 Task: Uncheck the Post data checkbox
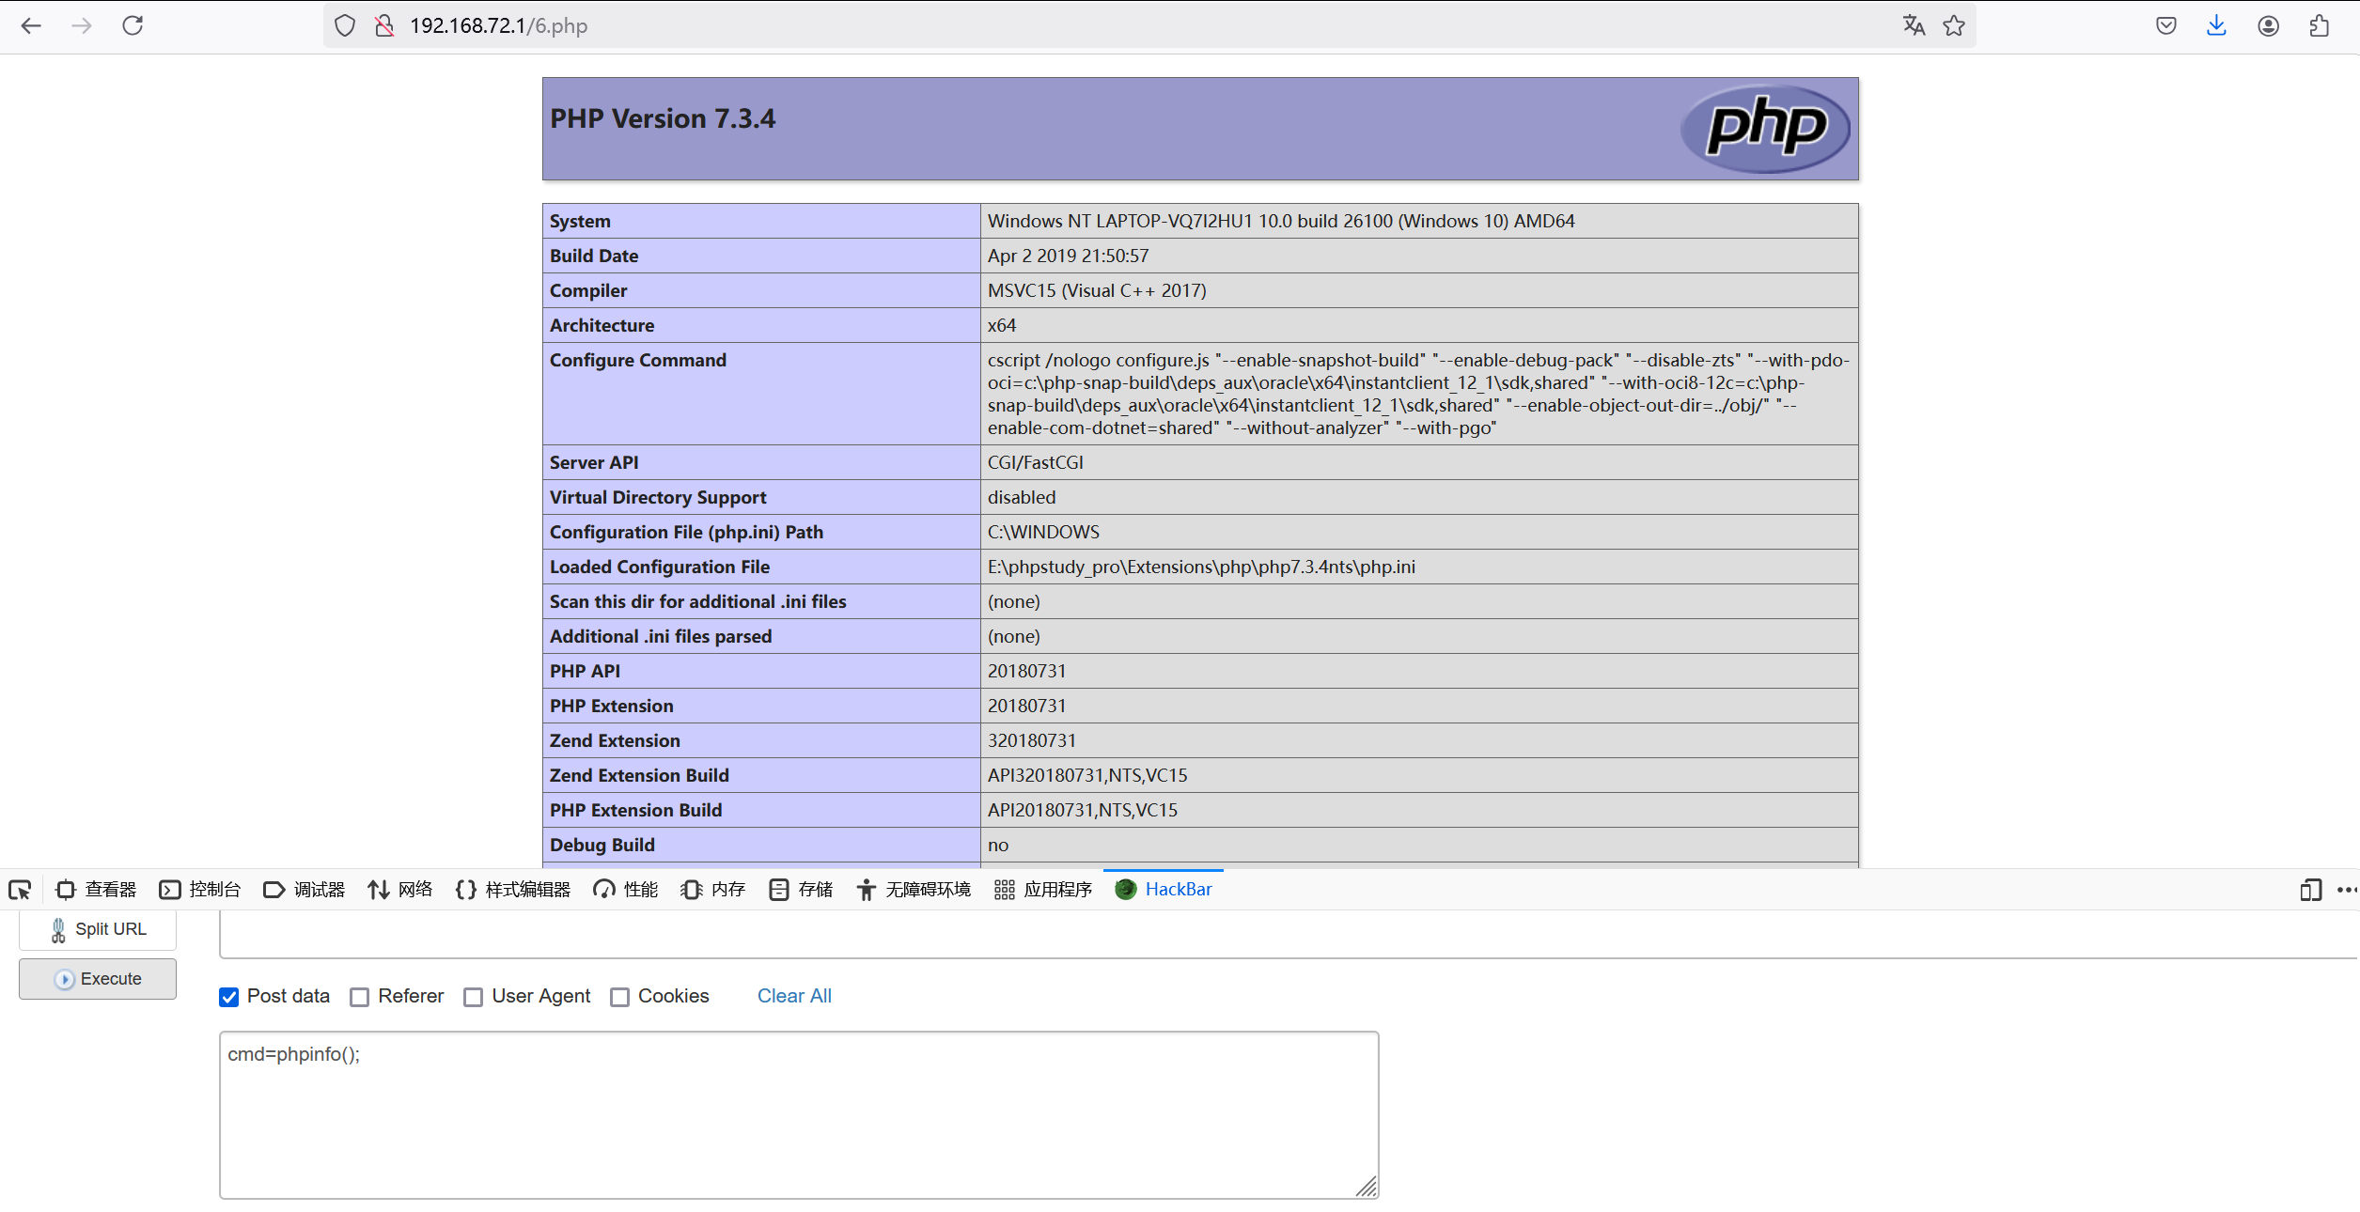pyautogui.click(x=228, y=997)
